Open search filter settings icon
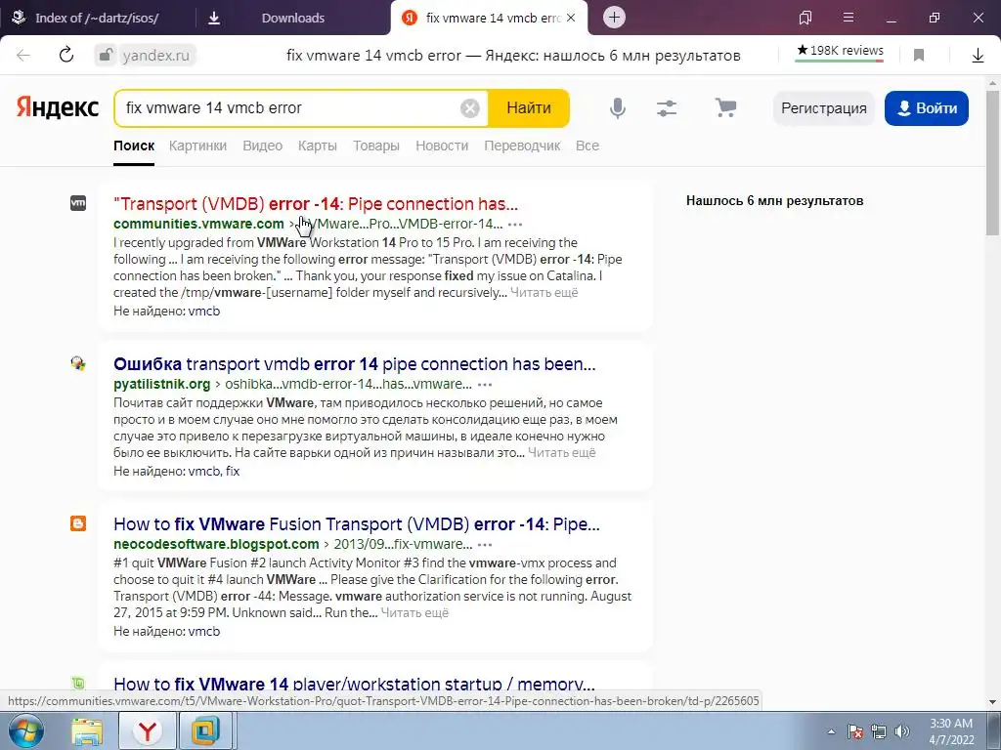This screenshot has height=750, width=1001. tap(667, 107)
